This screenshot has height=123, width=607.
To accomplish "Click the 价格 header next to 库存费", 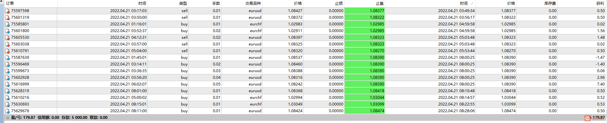I will click(511, 3).
